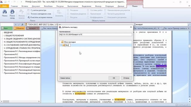This screenshot has width=191, height=107.
Task: Click the Фильтр поиска ribbon icon
Action: coord(21,14)
